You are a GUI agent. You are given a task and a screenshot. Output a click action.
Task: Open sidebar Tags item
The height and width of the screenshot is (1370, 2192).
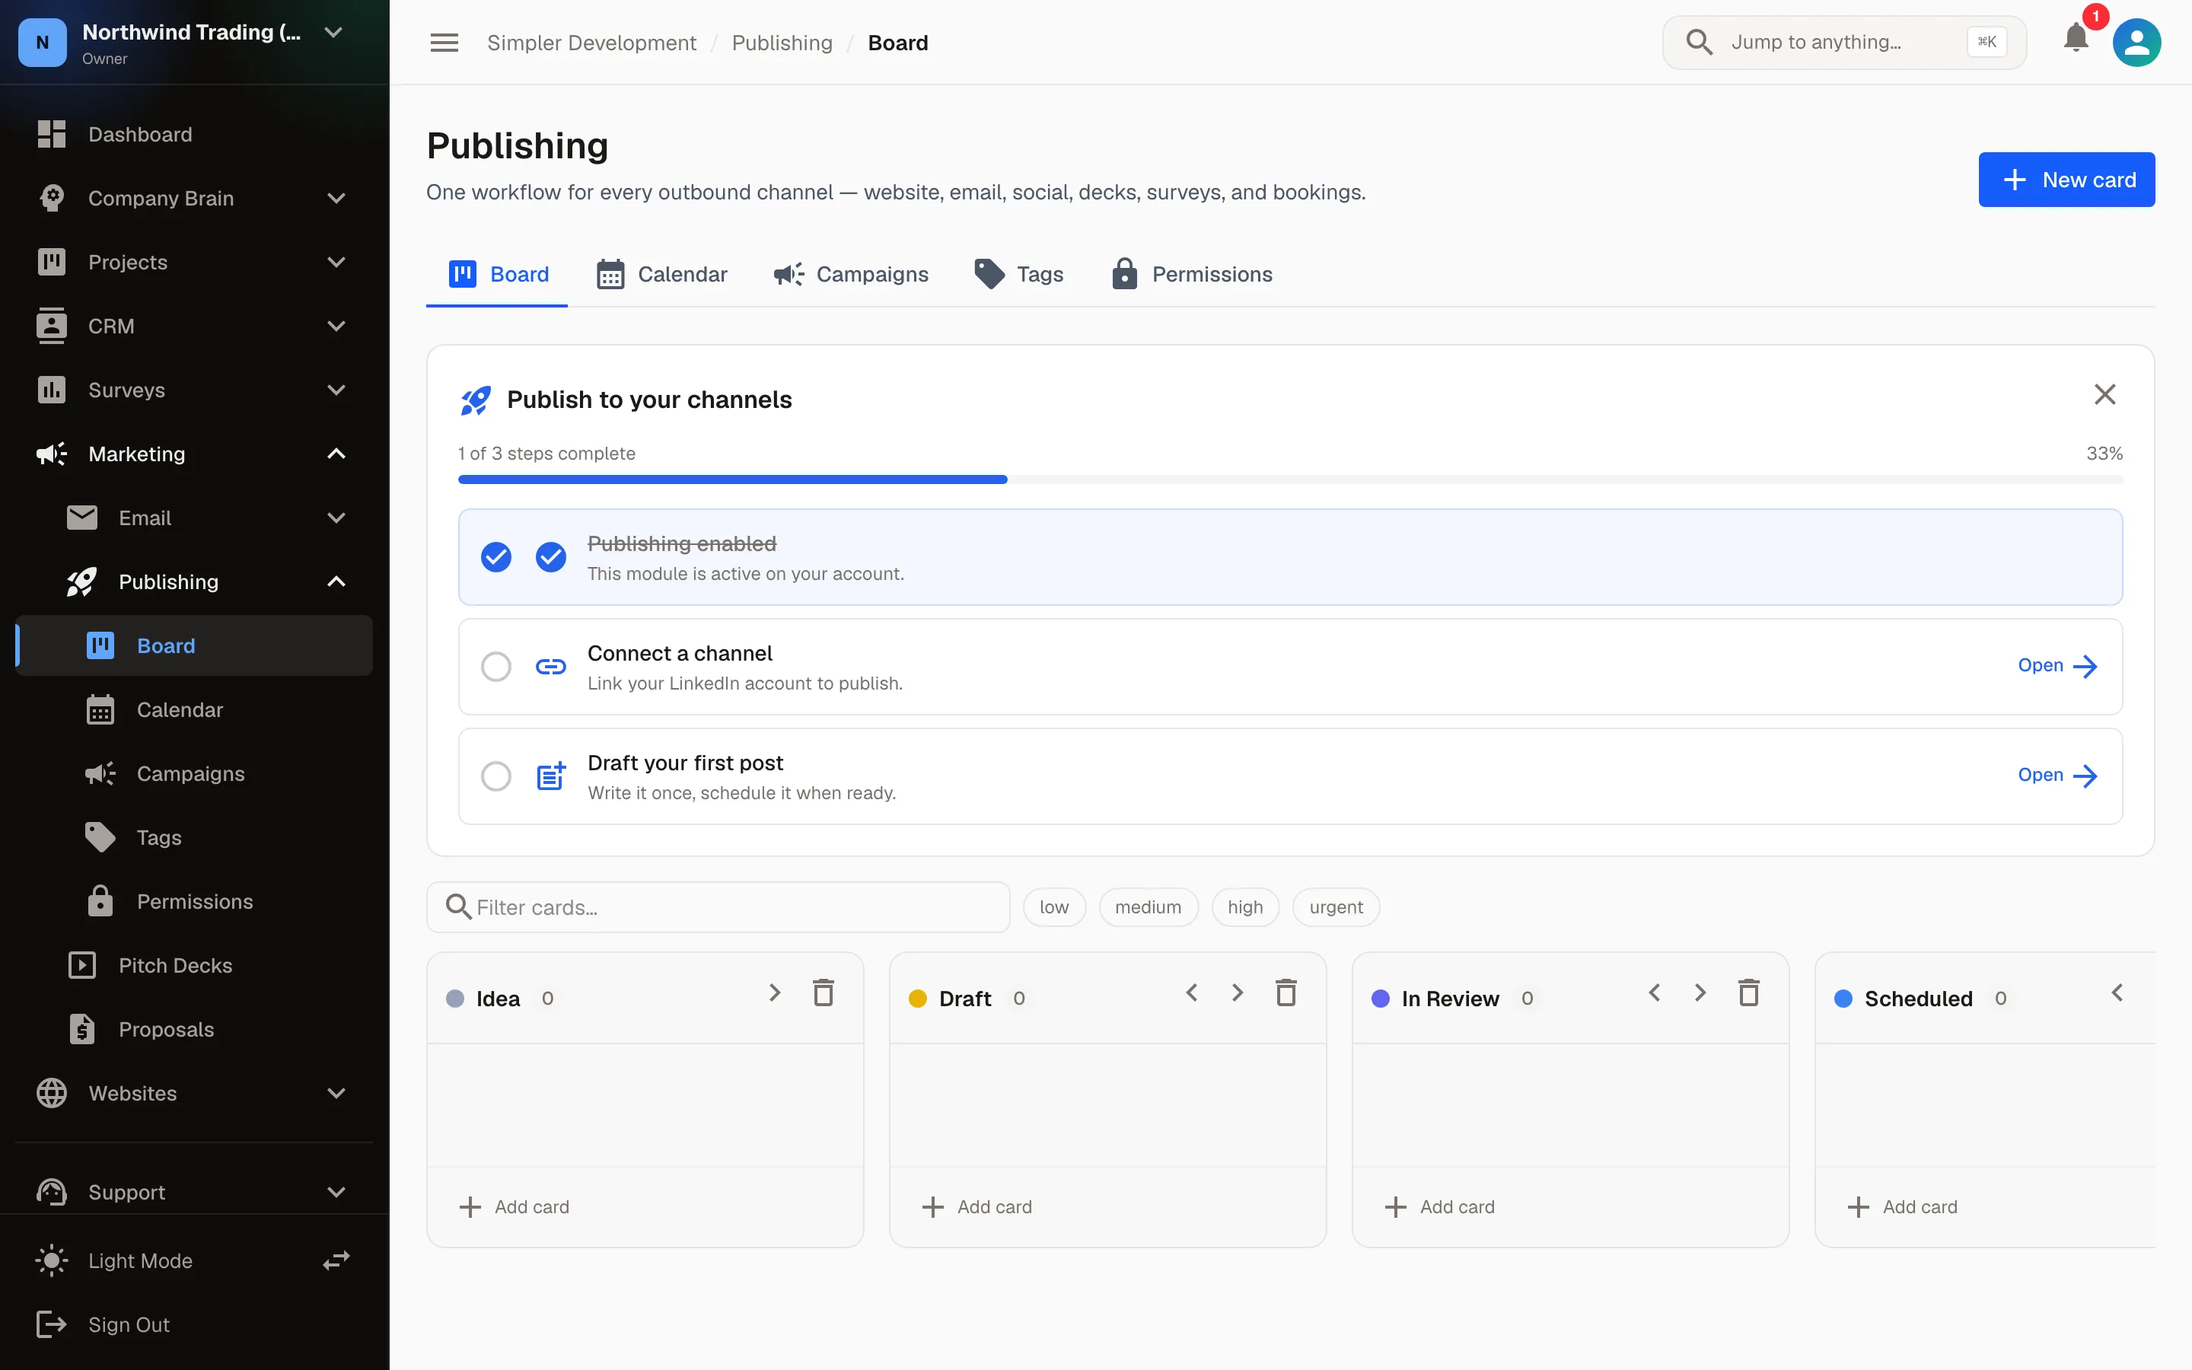point(194,837)
